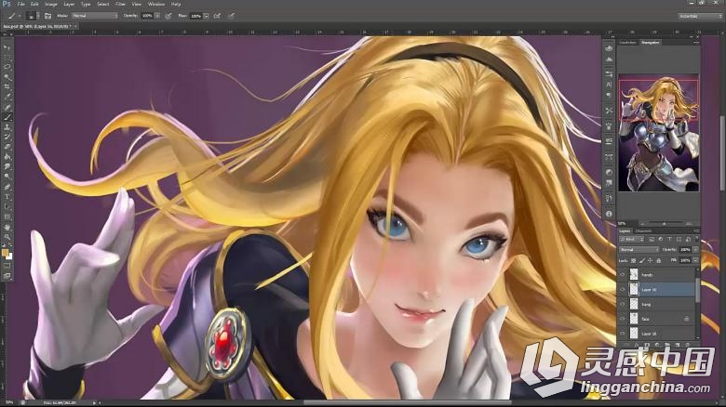Screen dimensions: 726x407
Task: Select the Rectangular Marquee tool
Action: tap(7, 58)
